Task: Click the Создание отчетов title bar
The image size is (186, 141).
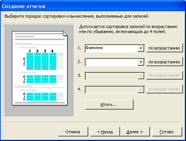Action: [x=93, y=6]
